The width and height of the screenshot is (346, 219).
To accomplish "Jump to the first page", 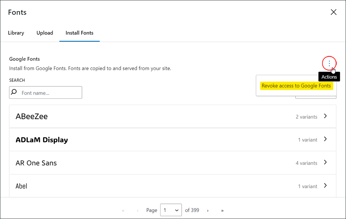I will tap(123, 211).
